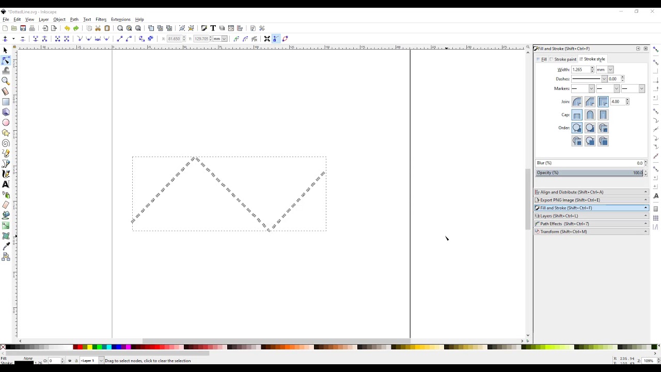Select the Bezier pen tool
The height and width of the screenshot is (372, 661).
6,164
